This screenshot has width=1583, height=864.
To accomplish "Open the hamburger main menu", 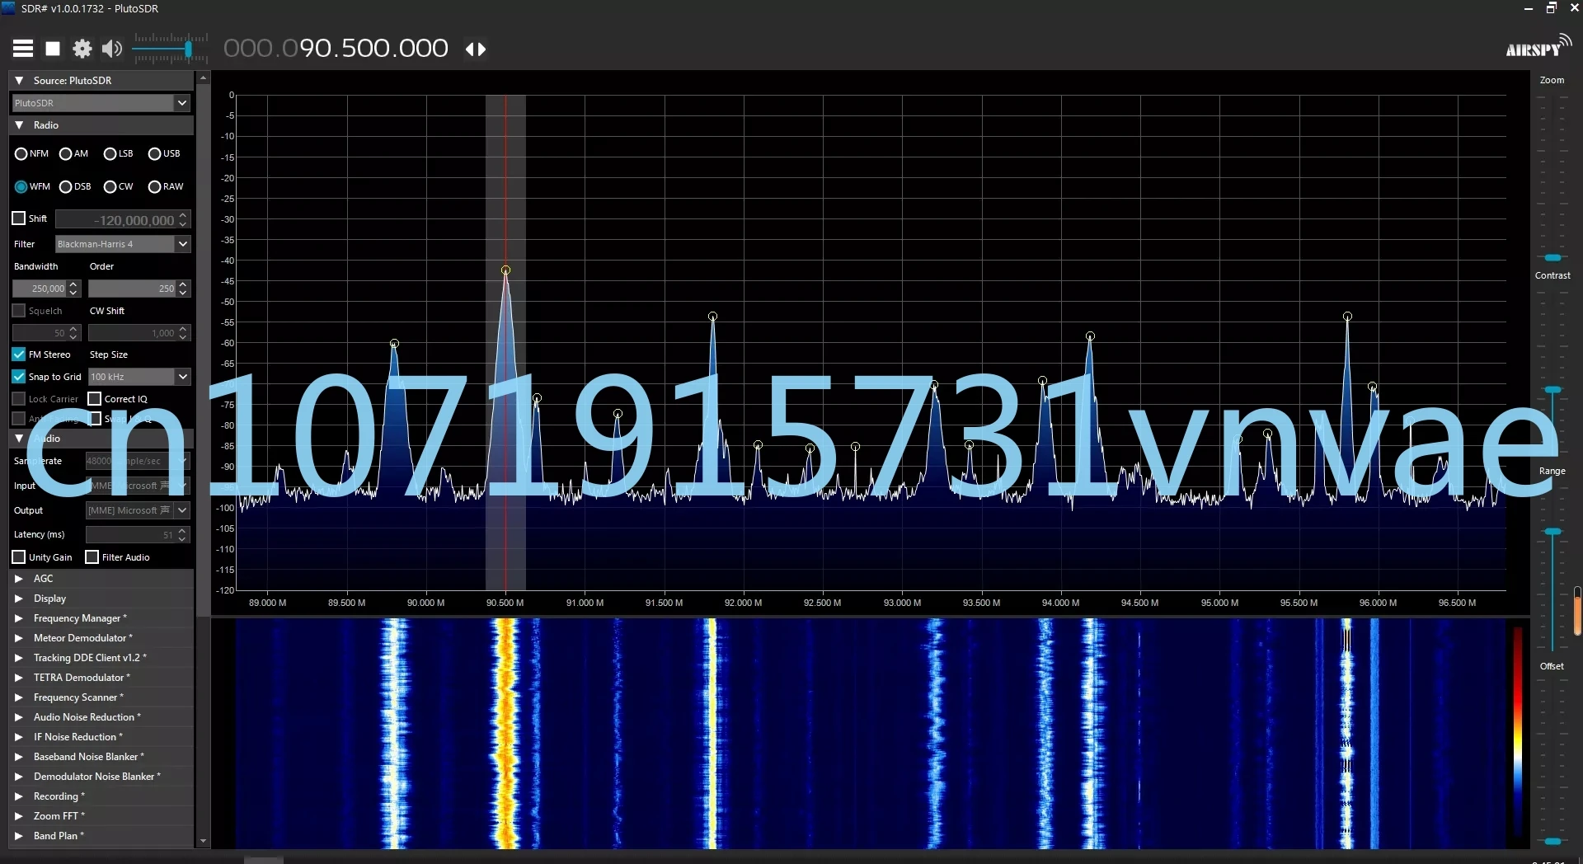I will coord(23,49).
